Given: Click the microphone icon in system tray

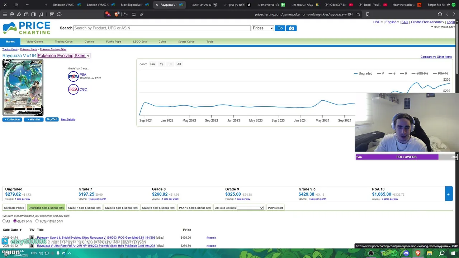Looking at the screenshot, I should point(58,253).
